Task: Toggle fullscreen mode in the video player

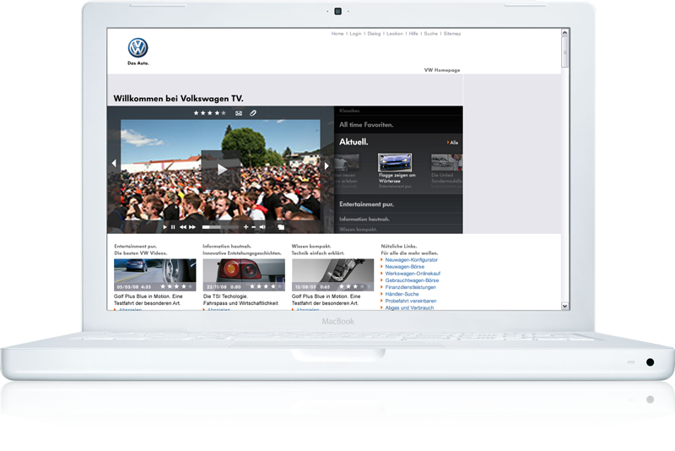Action: pos(281,227)
